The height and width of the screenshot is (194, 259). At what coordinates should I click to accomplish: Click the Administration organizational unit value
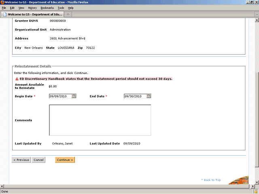coord(60,30)
